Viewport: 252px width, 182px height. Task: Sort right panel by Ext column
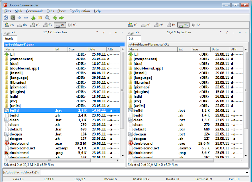coord(184,49)
